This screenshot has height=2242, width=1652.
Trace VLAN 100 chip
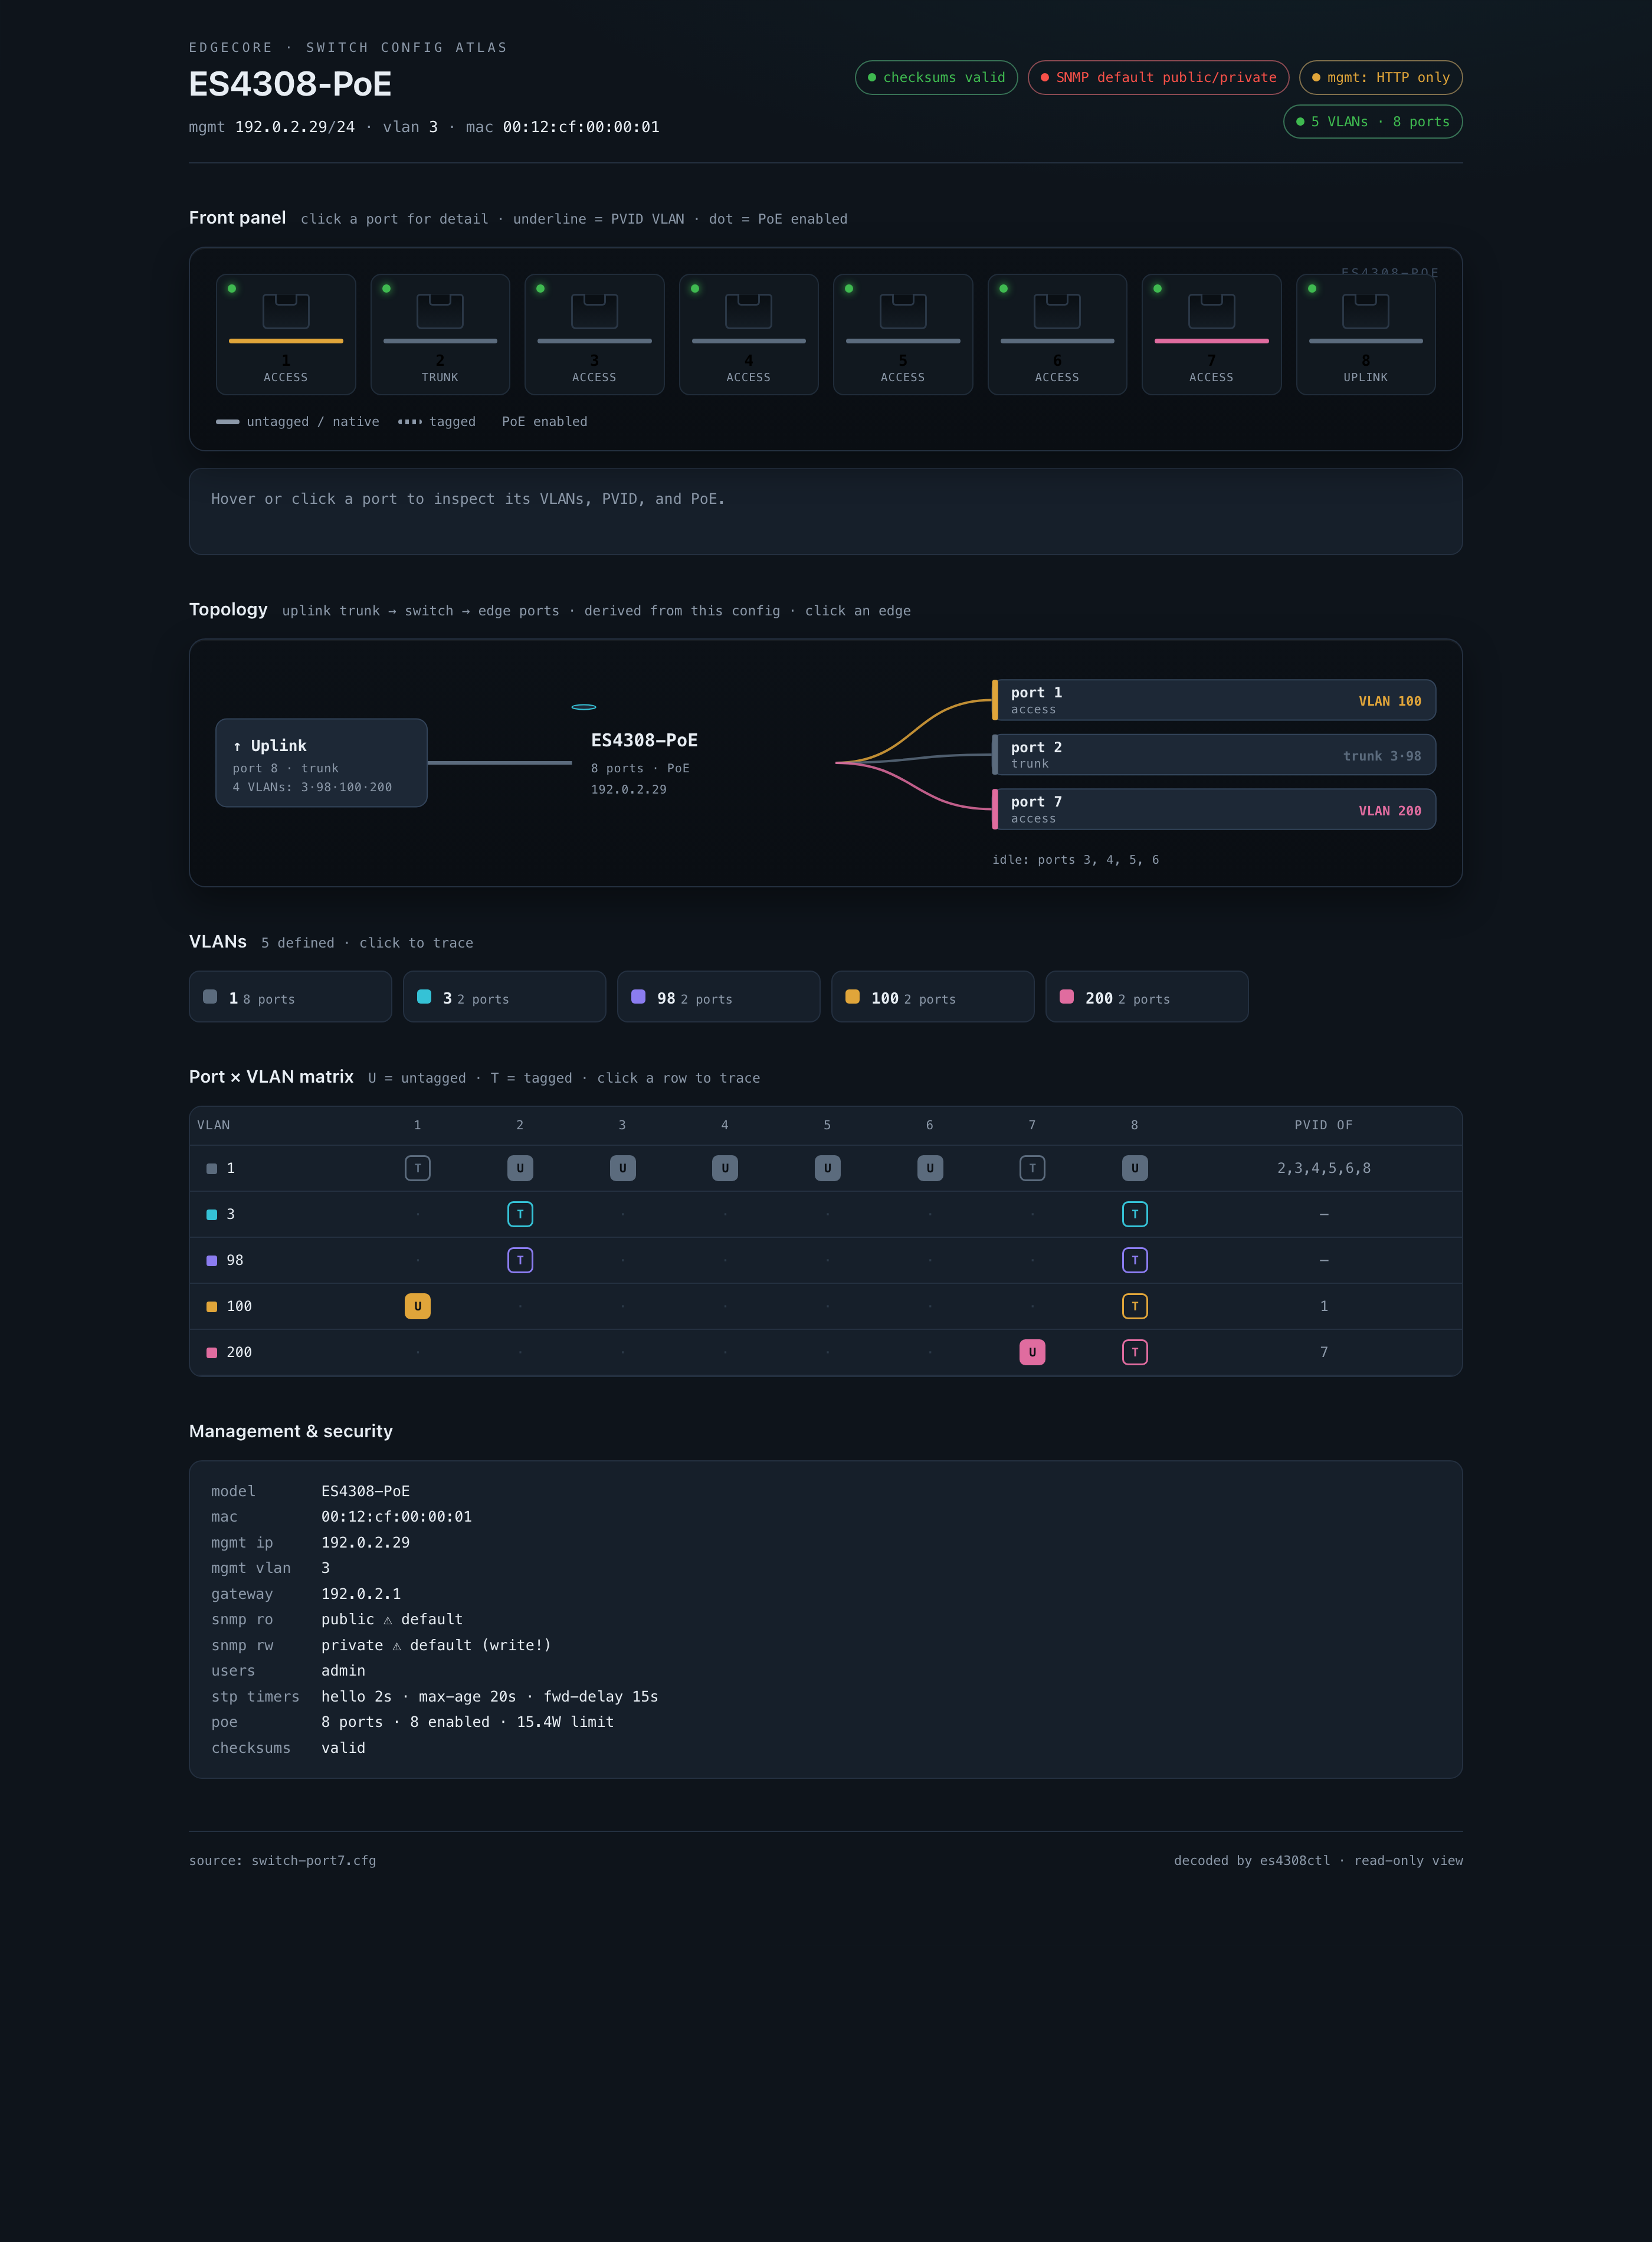click(933, 997)
